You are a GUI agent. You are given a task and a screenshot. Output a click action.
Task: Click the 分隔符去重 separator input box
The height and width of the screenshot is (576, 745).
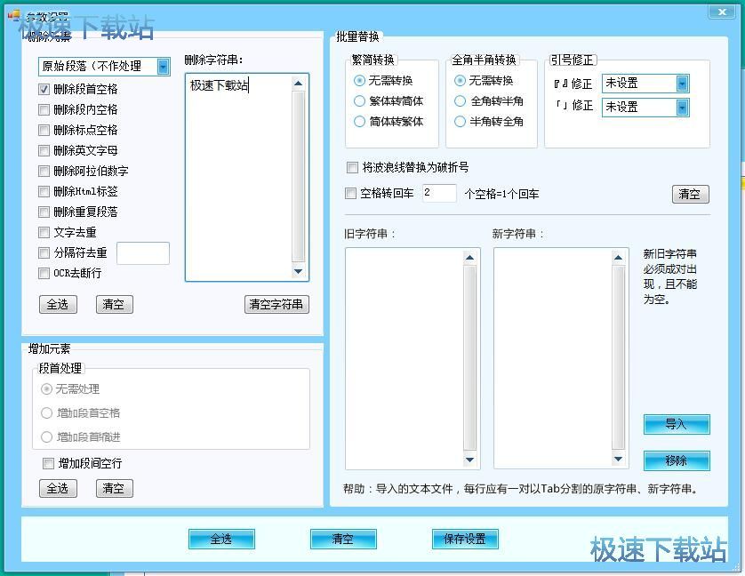coord(143,252)
